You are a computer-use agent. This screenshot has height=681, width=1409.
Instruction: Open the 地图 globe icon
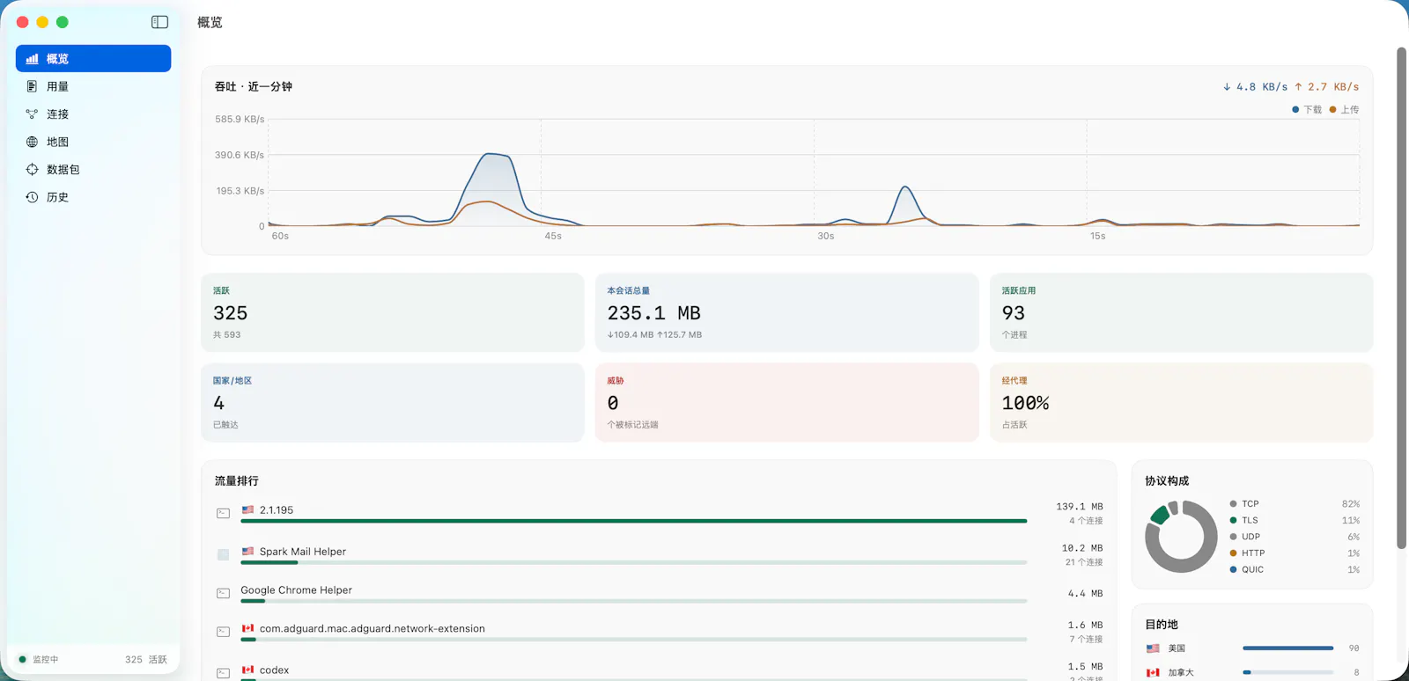click(32, 142)
